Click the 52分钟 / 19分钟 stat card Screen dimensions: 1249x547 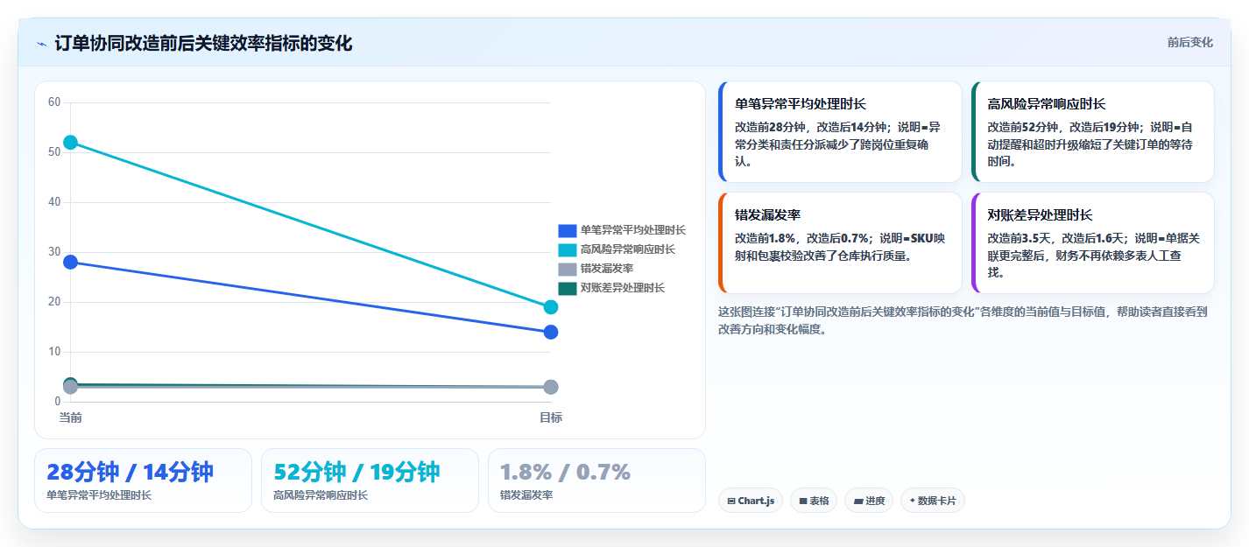(x=370, y=480)
